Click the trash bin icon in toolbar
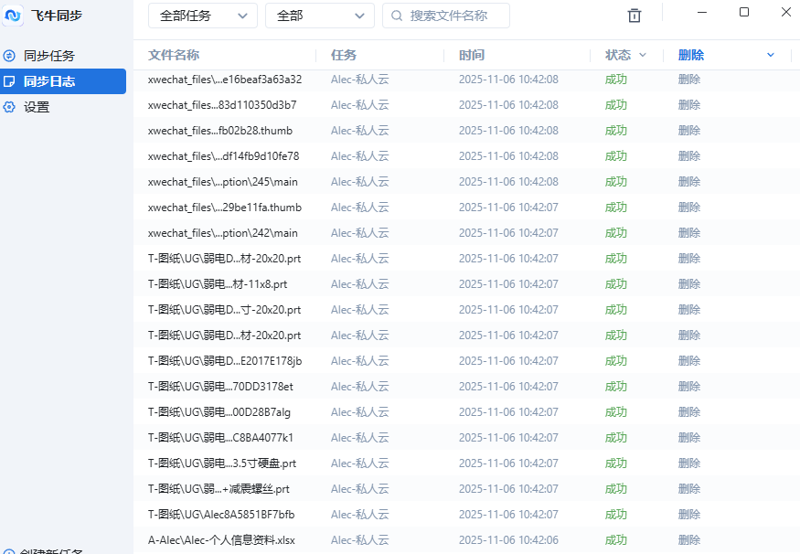800x554 pixels. 635,16
